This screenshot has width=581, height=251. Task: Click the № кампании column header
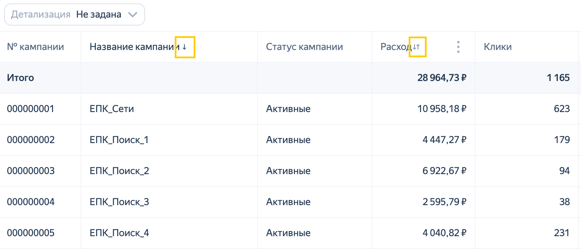pyautogui.click(x=35, y=47)
